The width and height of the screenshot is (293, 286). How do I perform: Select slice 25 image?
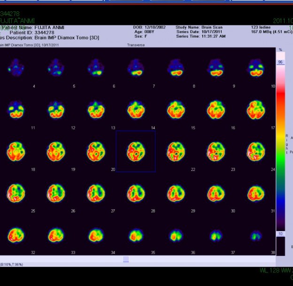(16, 193)
